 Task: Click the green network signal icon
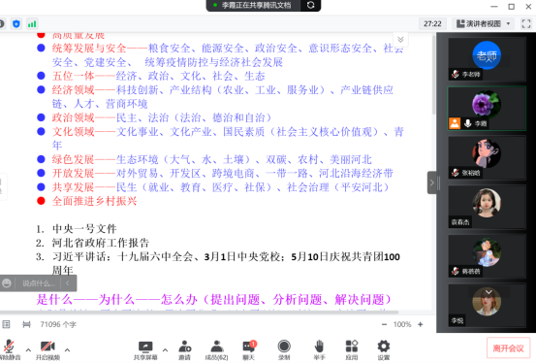tap(32, 24)
